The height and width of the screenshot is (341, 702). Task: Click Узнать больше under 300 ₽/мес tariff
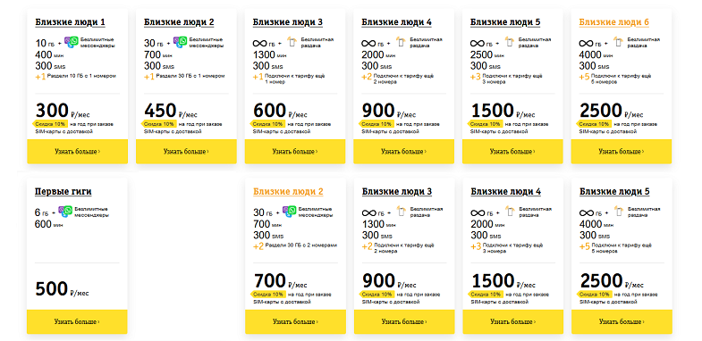77,152
